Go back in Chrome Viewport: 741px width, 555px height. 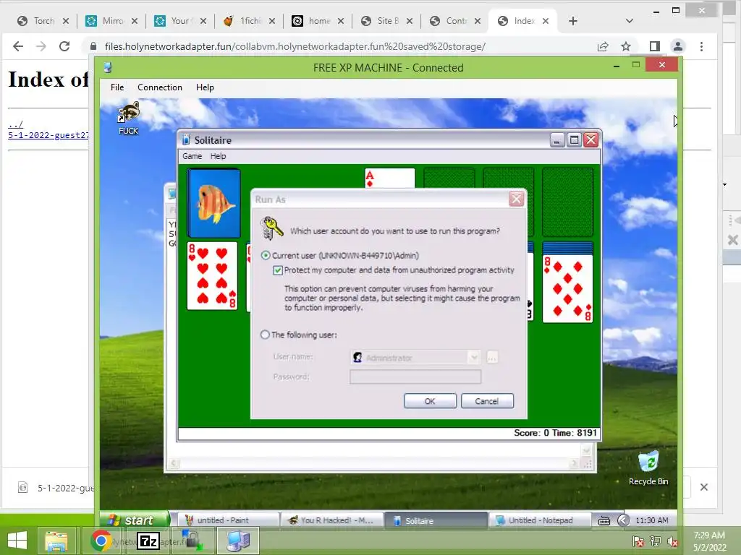coord(18,46)
